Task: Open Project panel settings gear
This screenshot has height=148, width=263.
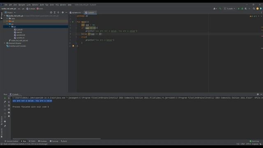Action: point(63,12)
